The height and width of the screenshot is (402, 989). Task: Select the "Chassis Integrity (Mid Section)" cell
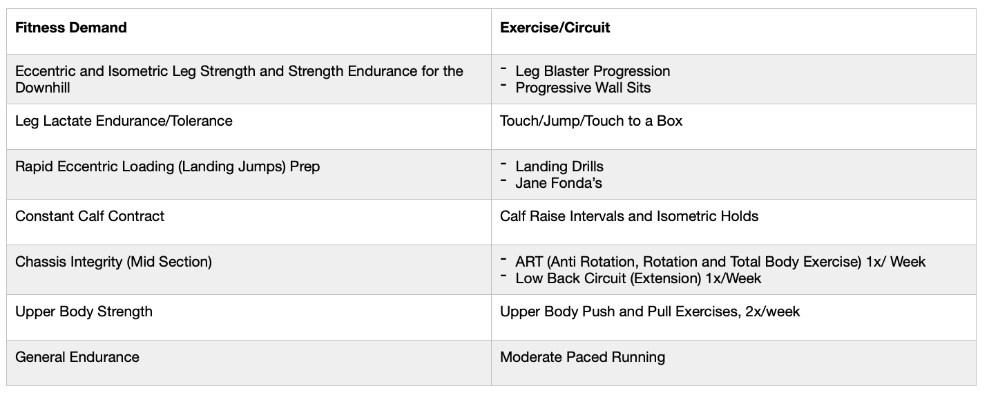[x=113, y=262]
